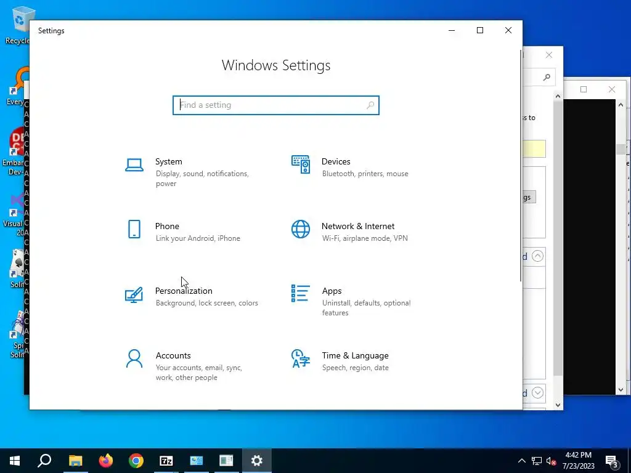Click the scroll down arrow in the background dialog
Viewport: 631px width, 473px height.
[x=558, y=405]
